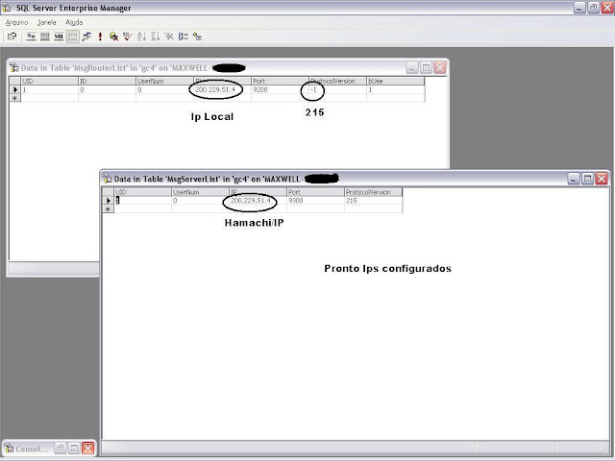
Task: Click the Port column header in MsgRouterList
Action: coord(280,81)
